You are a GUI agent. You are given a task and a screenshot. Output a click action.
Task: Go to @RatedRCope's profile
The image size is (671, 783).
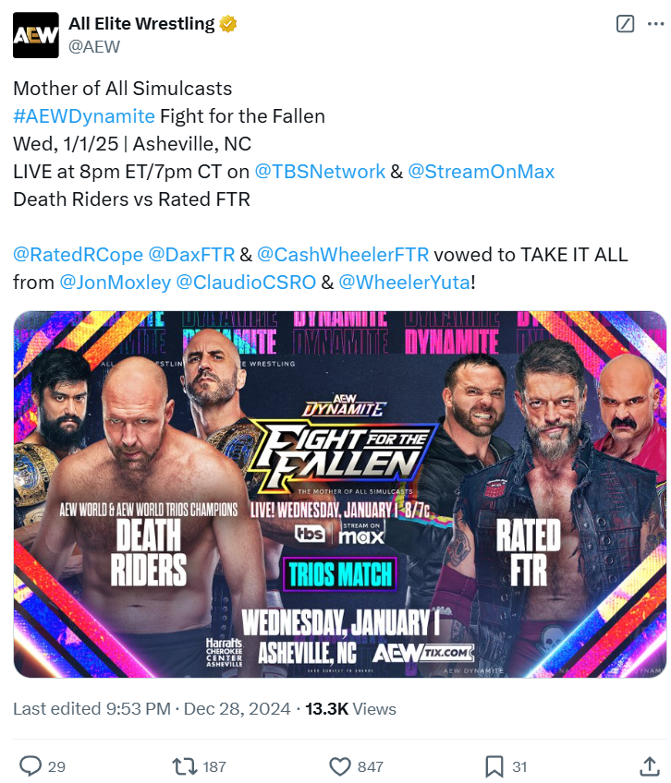click(77, 254)
